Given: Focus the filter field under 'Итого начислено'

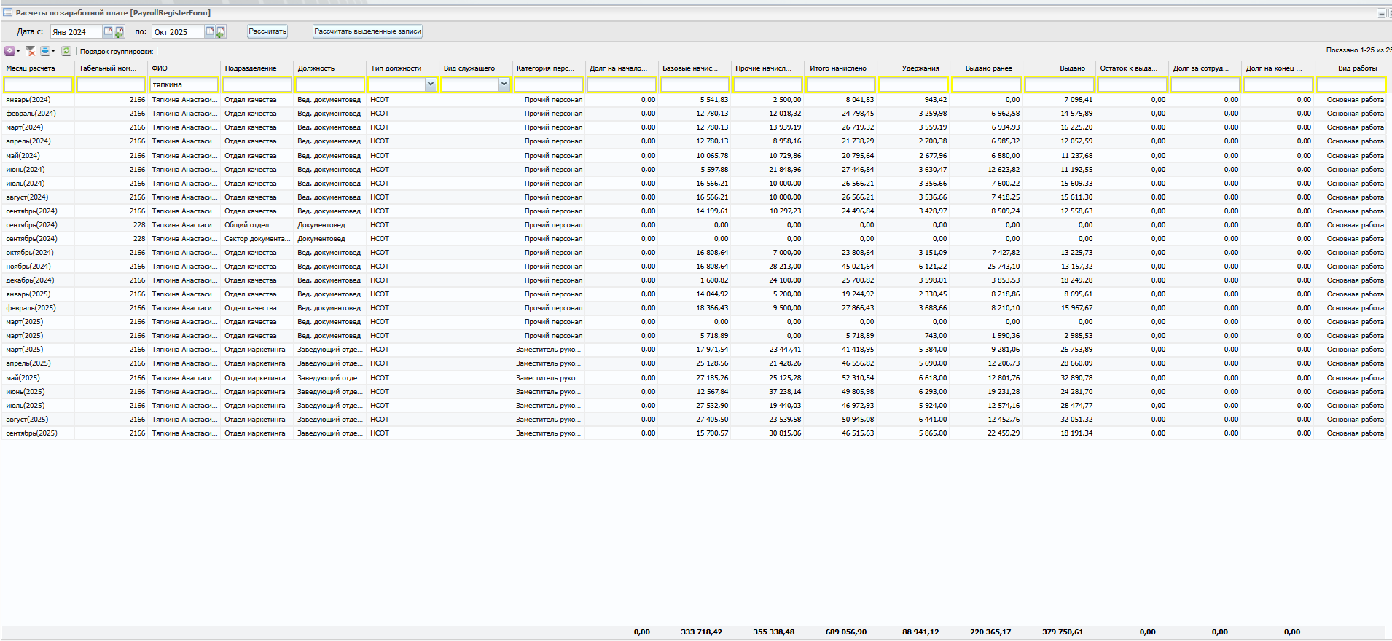Looking at the screenshot, I should (841, 84).
